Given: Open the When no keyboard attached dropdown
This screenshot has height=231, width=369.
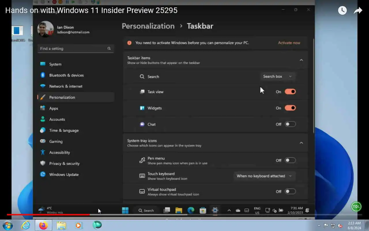Looking at the screenshot, I should tap(265, 176).
